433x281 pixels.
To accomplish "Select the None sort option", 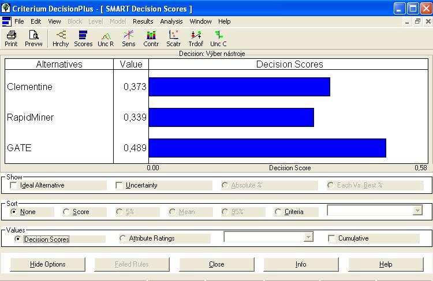I will (13, 212).
